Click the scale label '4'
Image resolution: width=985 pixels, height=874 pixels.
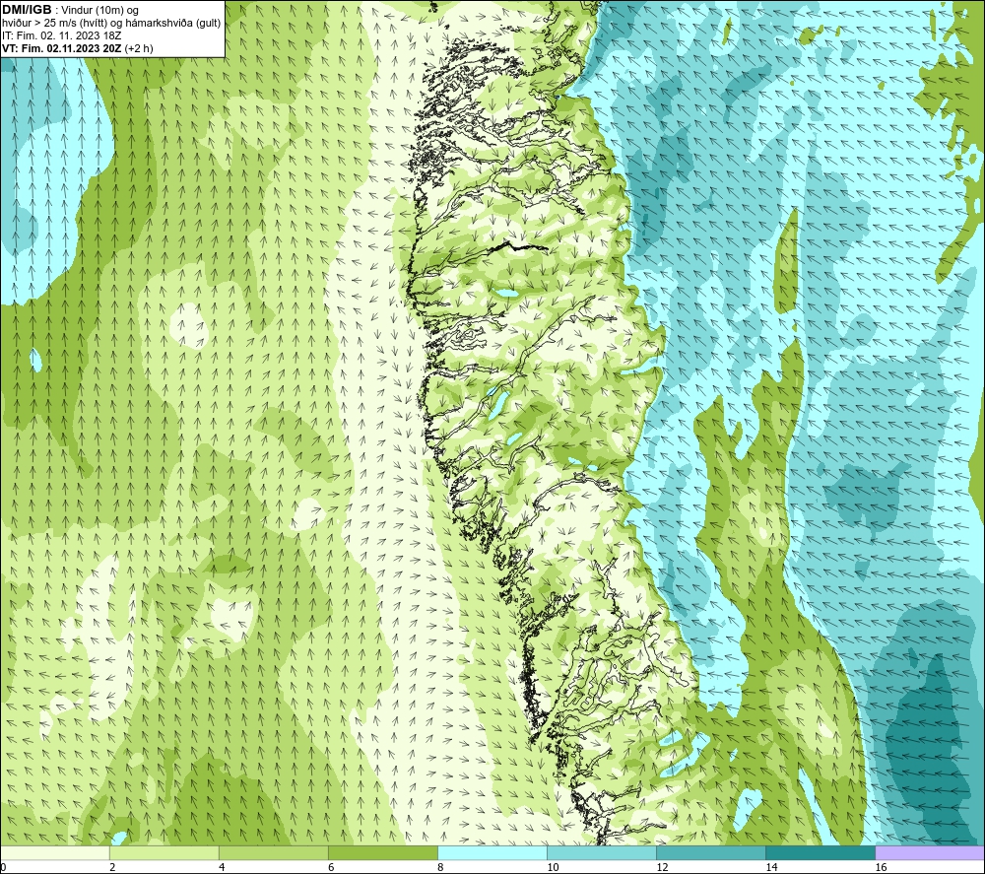point(222,868)
